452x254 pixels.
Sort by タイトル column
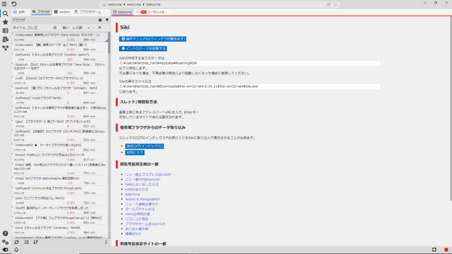pyautogui.click(x=19, y=28)
